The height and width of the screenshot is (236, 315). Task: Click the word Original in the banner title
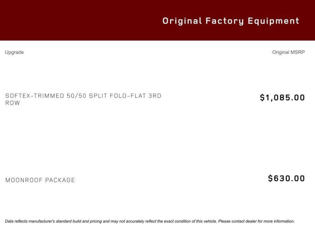(x=182, y=21)
